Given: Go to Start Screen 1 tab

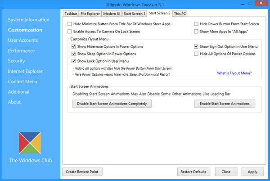Looking at the screenshot, I should coord(134,14).
